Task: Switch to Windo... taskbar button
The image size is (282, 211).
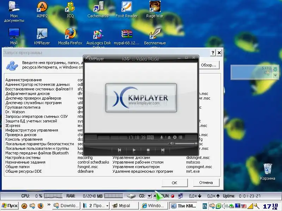Action: [153, 206]
